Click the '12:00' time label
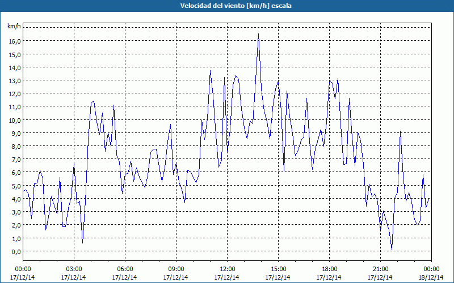The width and height of the screenshot is (454, 283). pyautogui.click(x=228, y=269)
